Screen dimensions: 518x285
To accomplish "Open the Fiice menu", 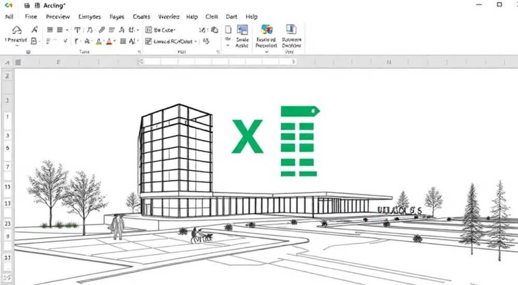I will (x=31, y=17).
